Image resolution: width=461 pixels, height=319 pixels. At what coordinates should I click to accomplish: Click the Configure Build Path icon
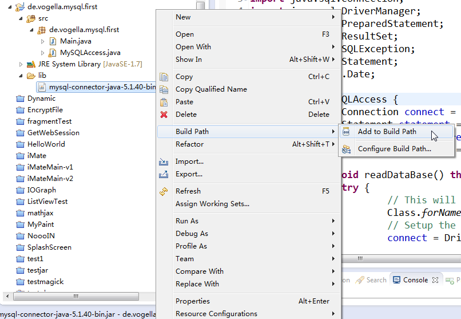click(x=346, y=149)
